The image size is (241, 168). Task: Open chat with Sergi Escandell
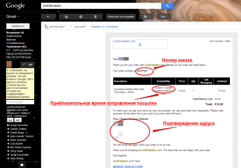coord(19,155)
